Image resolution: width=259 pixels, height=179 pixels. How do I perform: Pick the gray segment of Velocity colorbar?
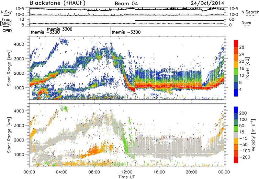(236, 135)
